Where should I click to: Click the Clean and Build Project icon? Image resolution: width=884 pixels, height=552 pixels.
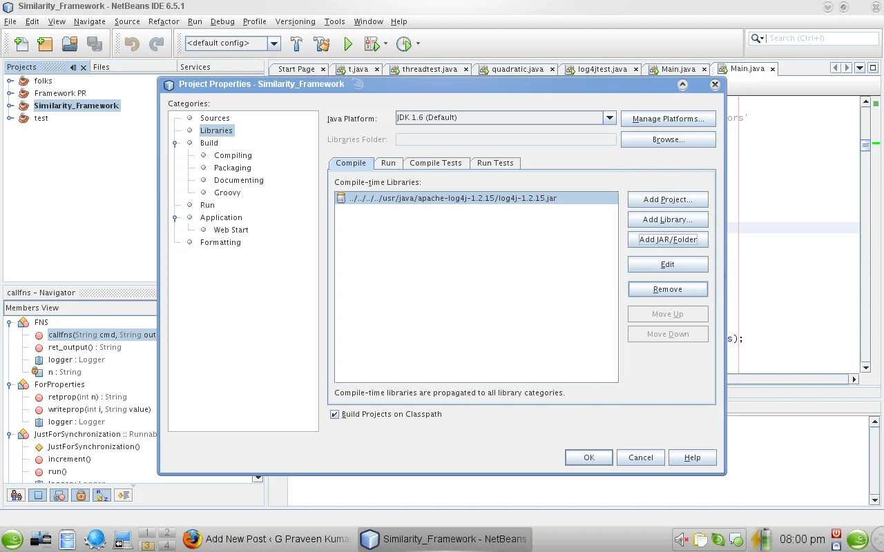tap(321, 44)
